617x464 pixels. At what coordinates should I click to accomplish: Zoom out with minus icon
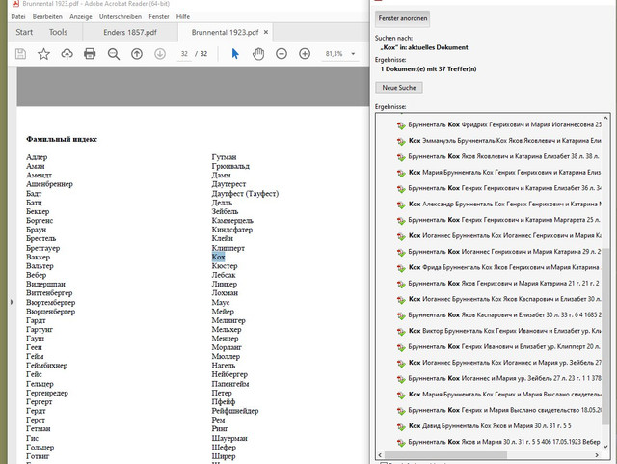282,54
